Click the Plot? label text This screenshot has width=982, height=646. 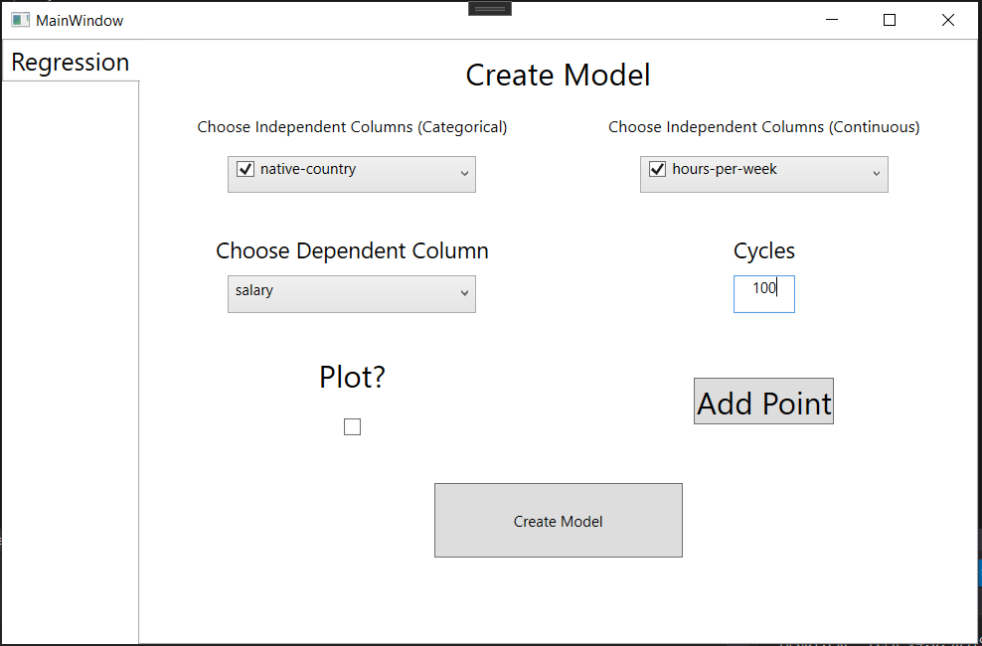tap(352, 378)
